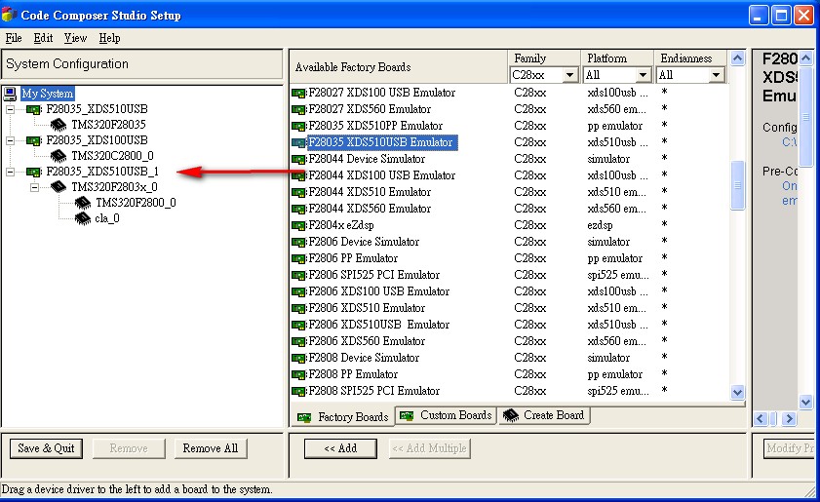Click the Save & Quit button
This screenshot has height=502, width=820.
pyautogui.click(x=46, y=448)
